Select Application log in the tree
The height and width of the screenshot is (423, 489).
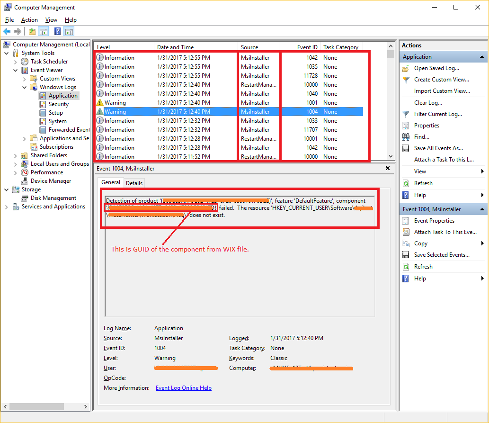point(63,96)
